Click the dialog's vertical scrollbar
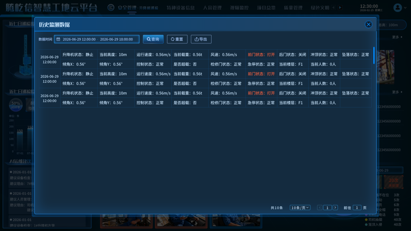The height and width of the screenshot is (231, 411). point(374,55)
